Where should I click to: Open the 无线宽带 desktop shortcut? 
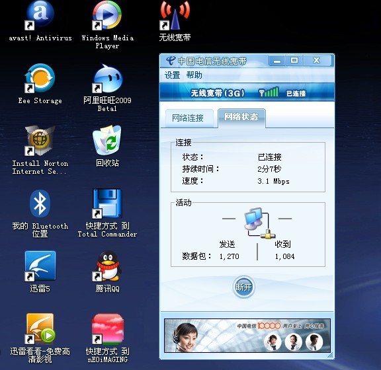(x=175, y=16)
